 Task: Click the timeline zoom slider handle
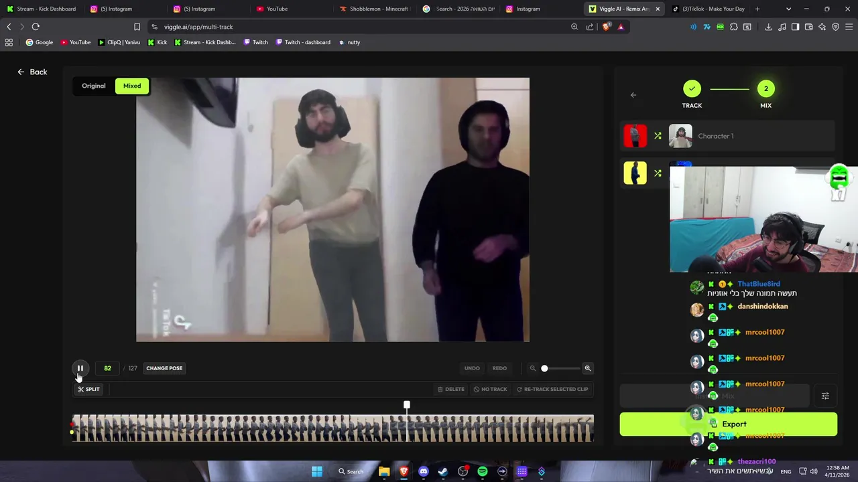(x=544, y=368)
